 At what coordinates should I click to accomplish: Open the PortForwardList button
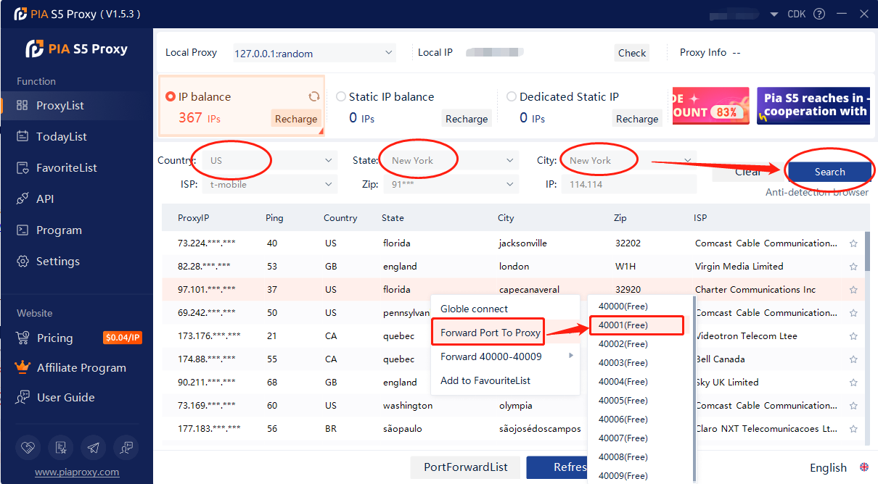point(466,467)
